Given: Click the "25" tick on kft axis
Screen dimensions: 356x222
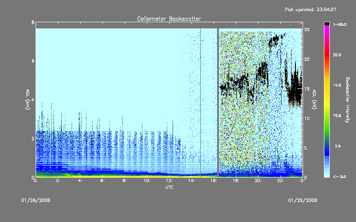Looking at the screenshot, I should (x=307, y=30).
